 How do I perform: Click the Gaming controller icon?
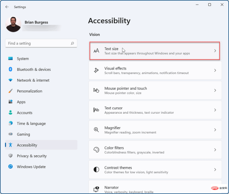point(10,134)
